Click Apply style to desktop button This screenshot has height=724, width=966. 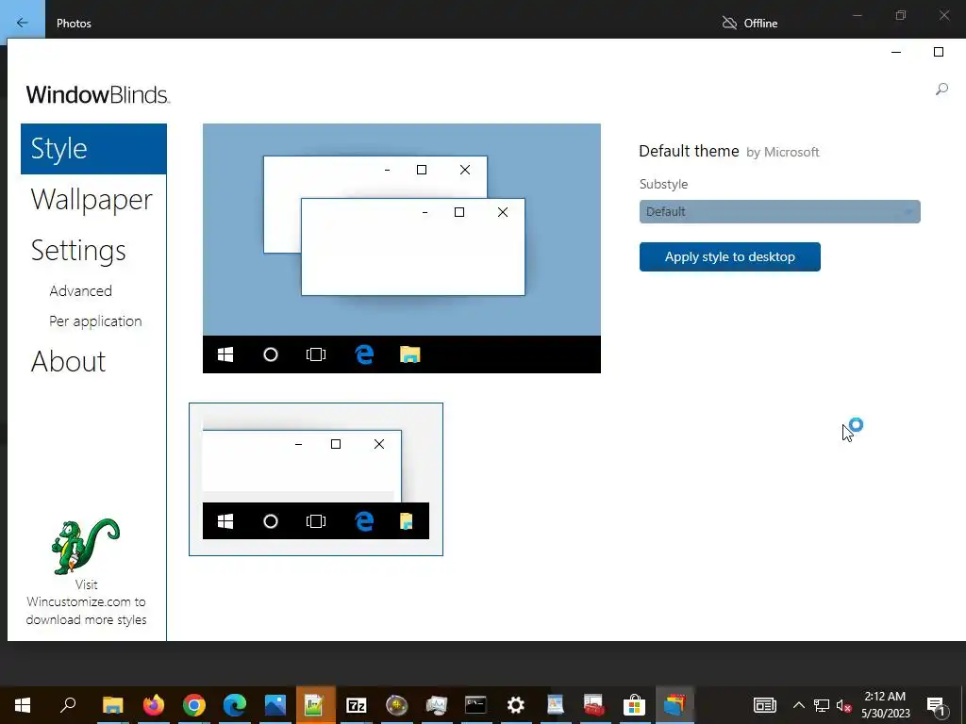pyautogui.click(x=729, y=256)
